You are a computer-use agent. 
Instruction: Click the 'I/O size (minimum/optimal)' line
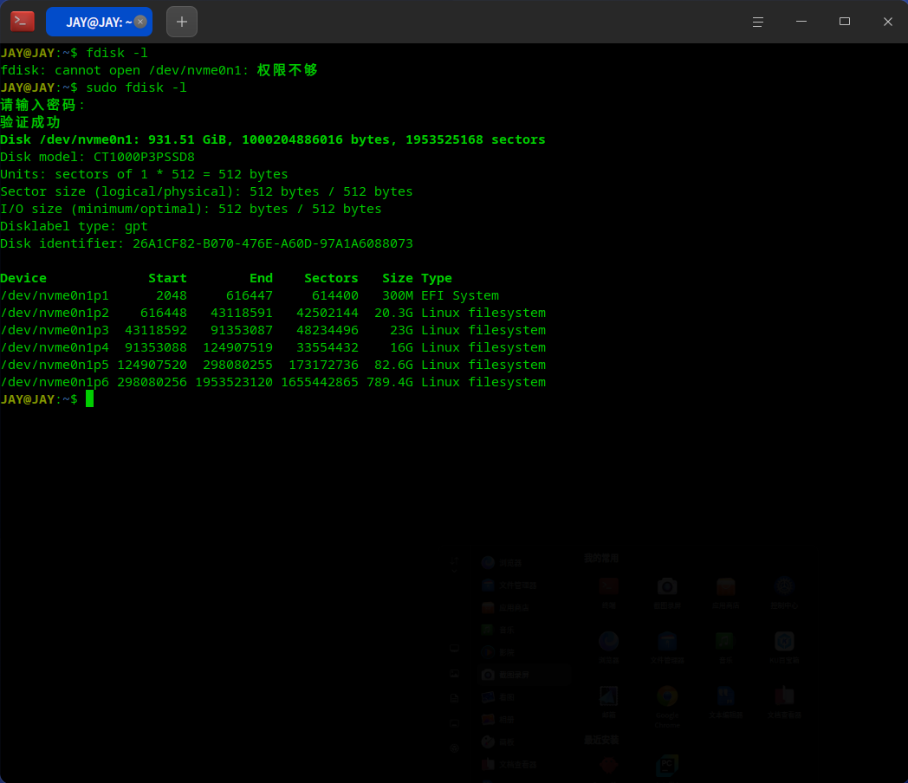click(x=191, y=209)
